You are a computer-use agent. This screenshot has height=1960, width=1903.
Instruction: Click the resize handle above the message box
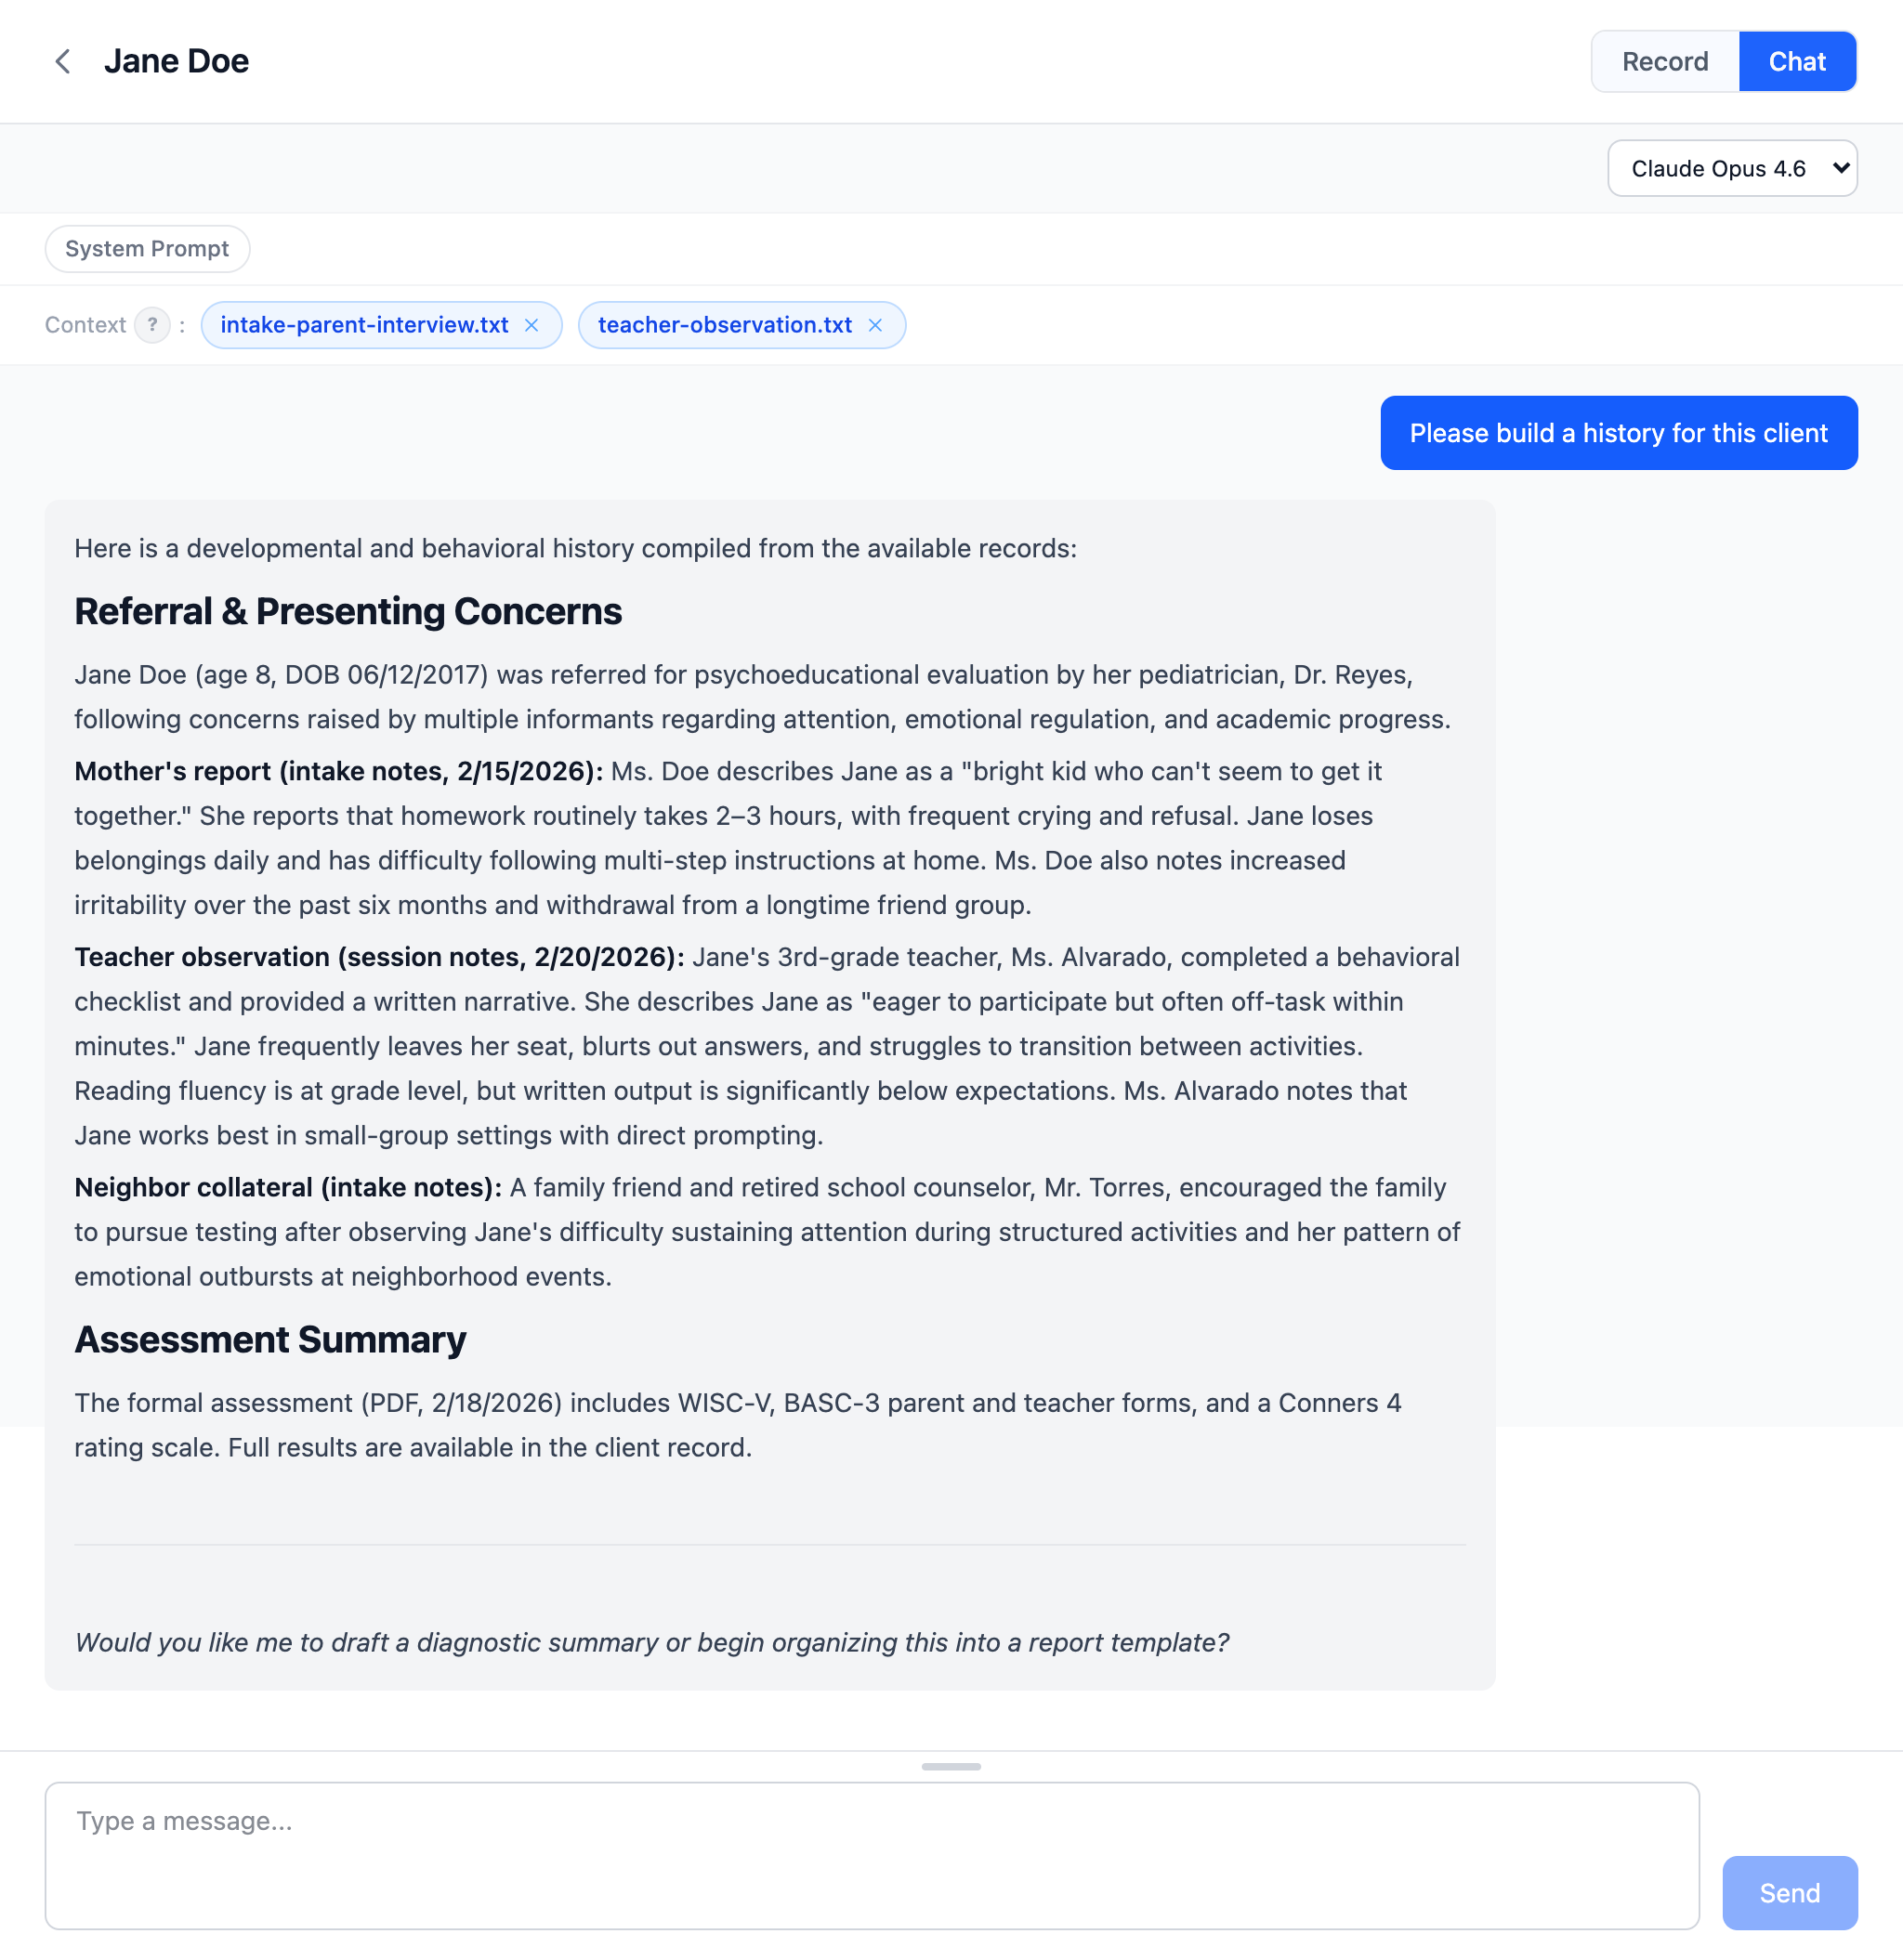pos(951,1765)
